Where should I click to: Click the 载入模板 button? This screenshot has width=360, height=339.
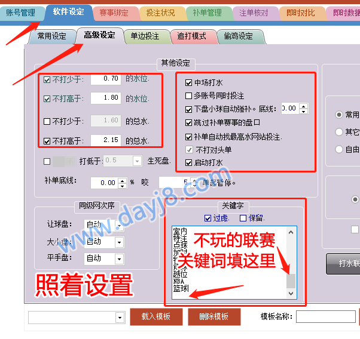(156, 317)
